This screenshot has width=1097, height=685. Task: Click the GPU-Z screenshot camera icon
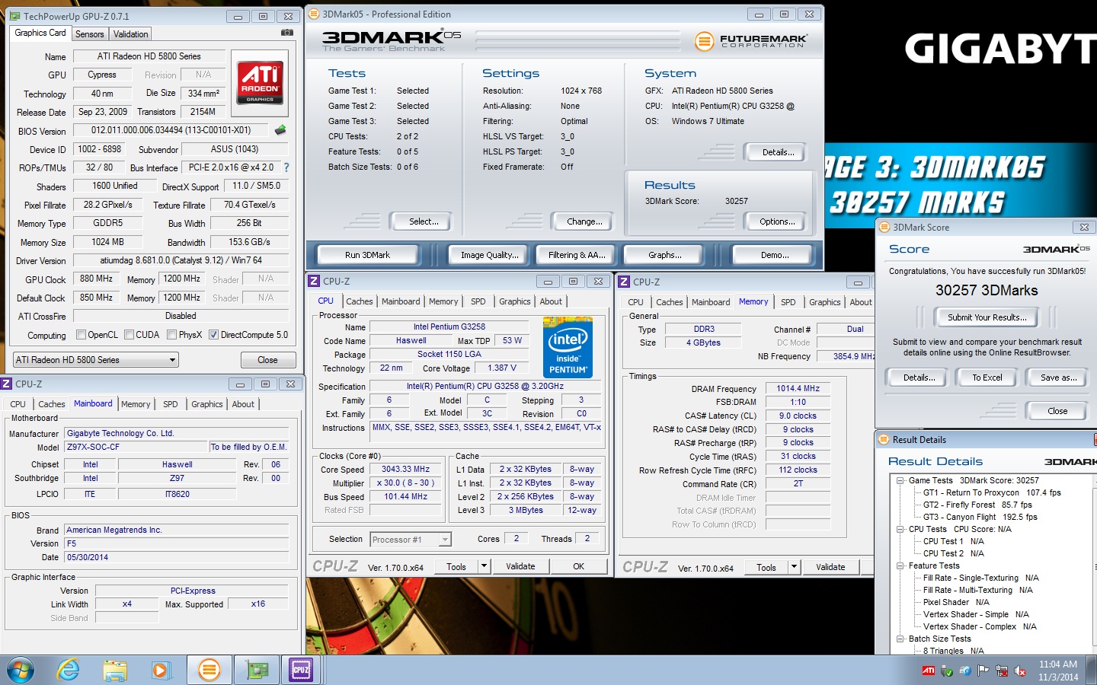point(287,33)
